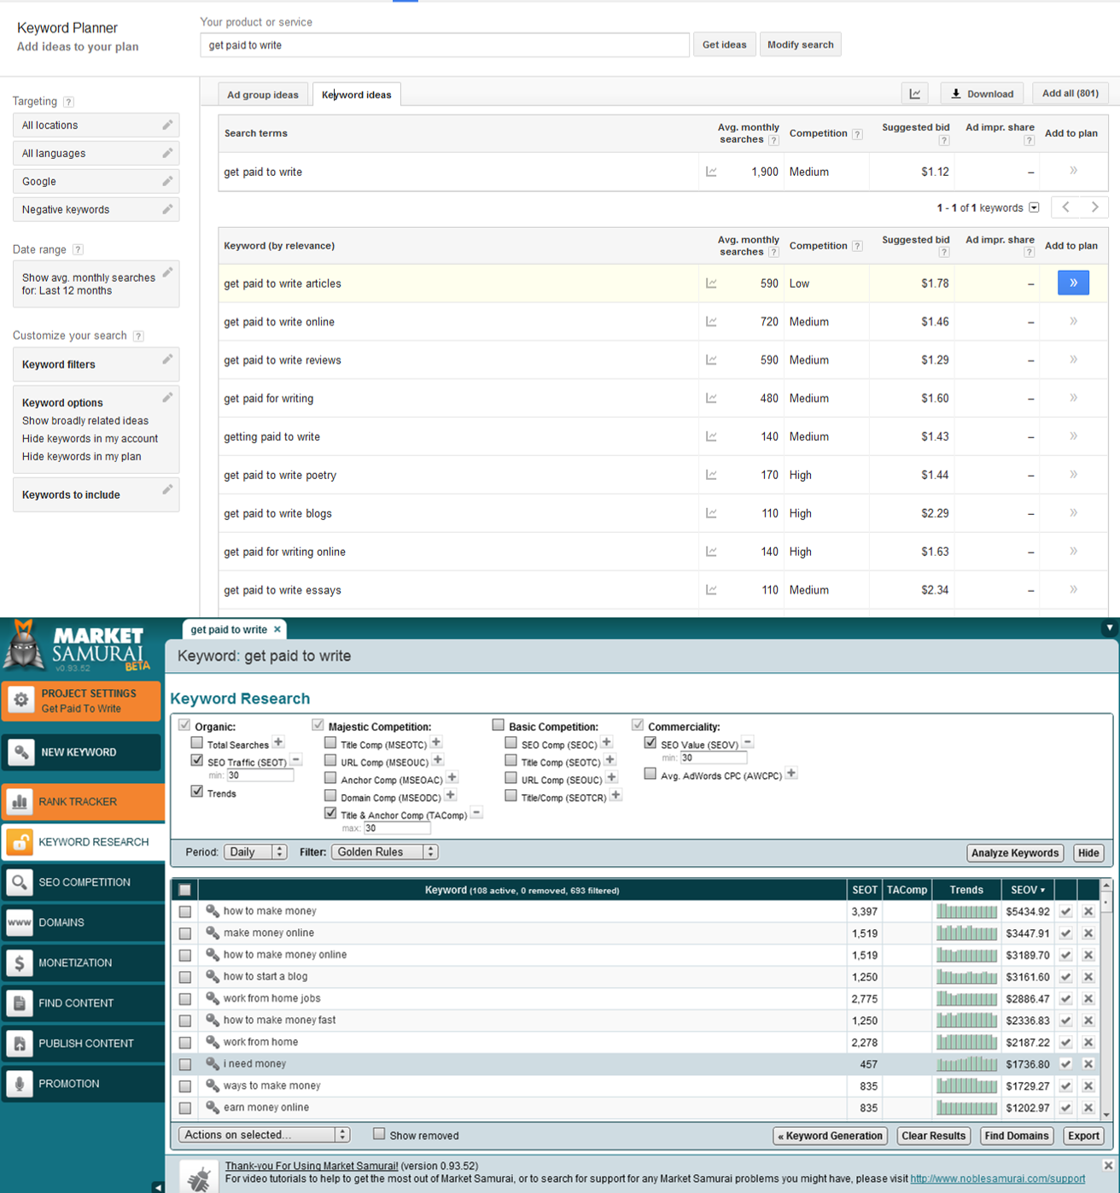Screen dimensions: 1120x1193
Task: Add 'get paid to write articles' to plan
Action: point(1073,283)
